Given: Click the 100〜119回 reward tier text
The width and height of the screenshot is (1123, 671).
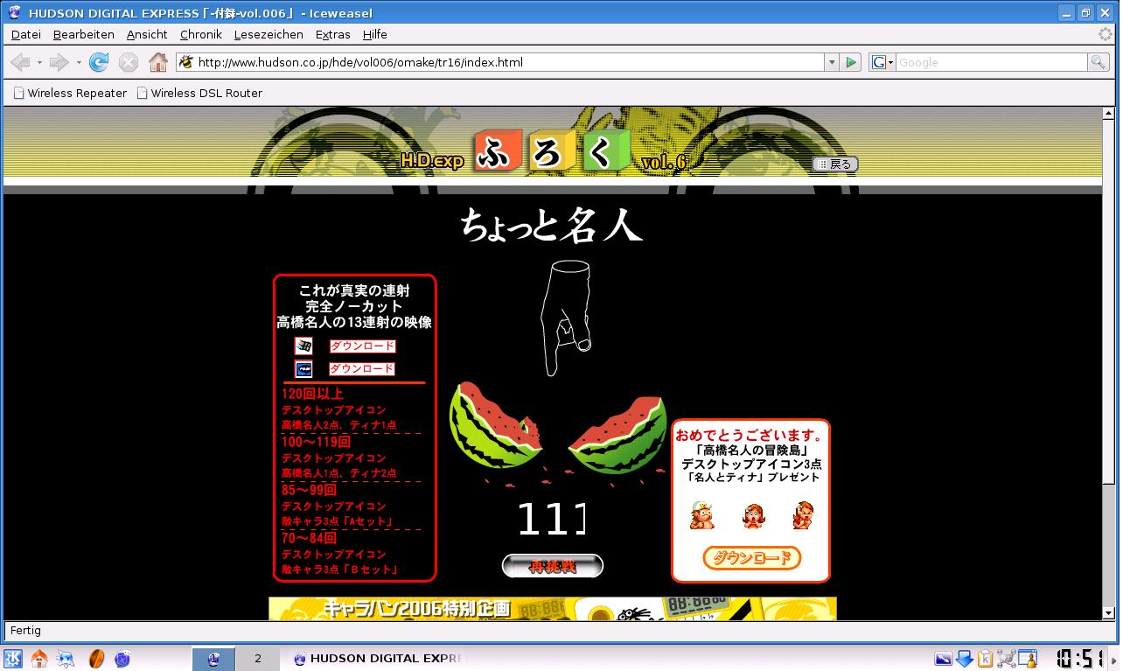Looking at the screenshot, I should pyautogui.click(x=316, y=442).
